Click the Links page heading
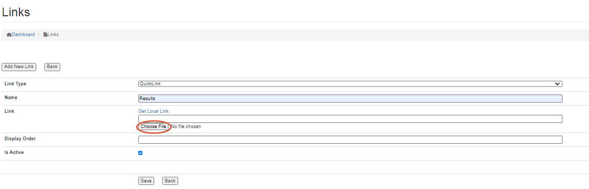The image size is (589, 189). click(16, 12)
